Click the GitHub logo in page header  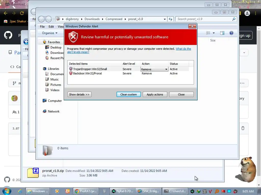8,35
